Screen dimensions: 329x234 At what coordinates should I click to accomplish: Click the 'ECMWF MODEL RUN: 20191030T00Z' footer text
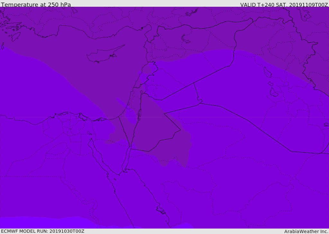point(43,231)
